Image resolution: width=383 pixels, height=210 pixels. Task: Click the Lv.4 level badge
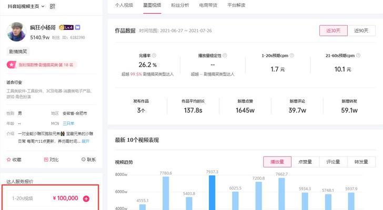[x=68, y=27]
